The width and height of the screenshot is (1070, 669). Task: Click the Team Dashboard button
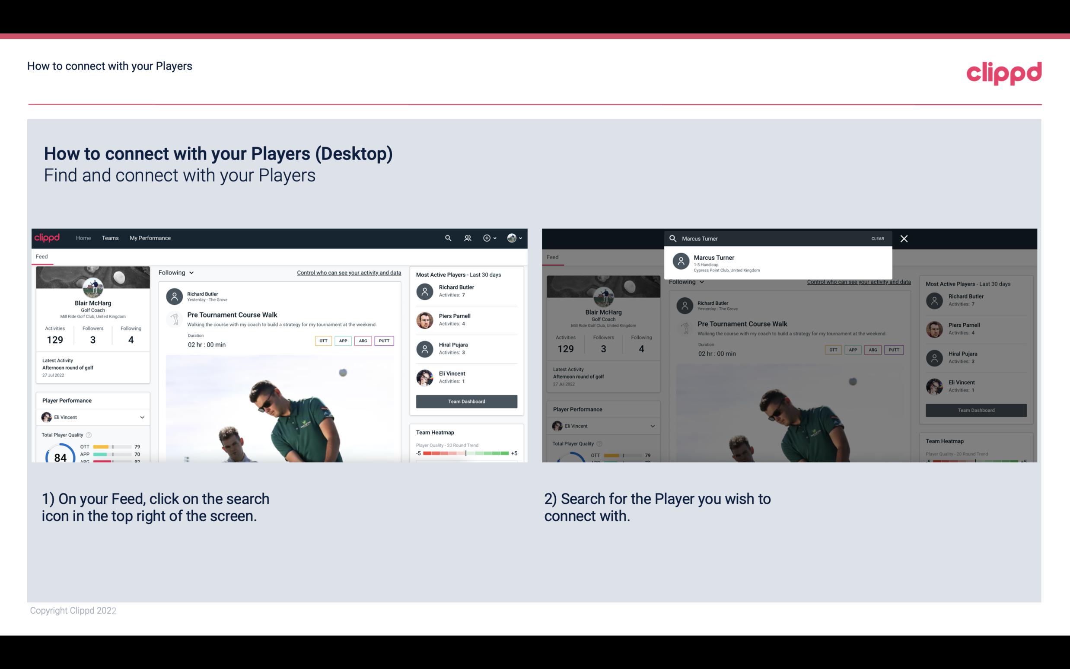(x=466, y=401)
